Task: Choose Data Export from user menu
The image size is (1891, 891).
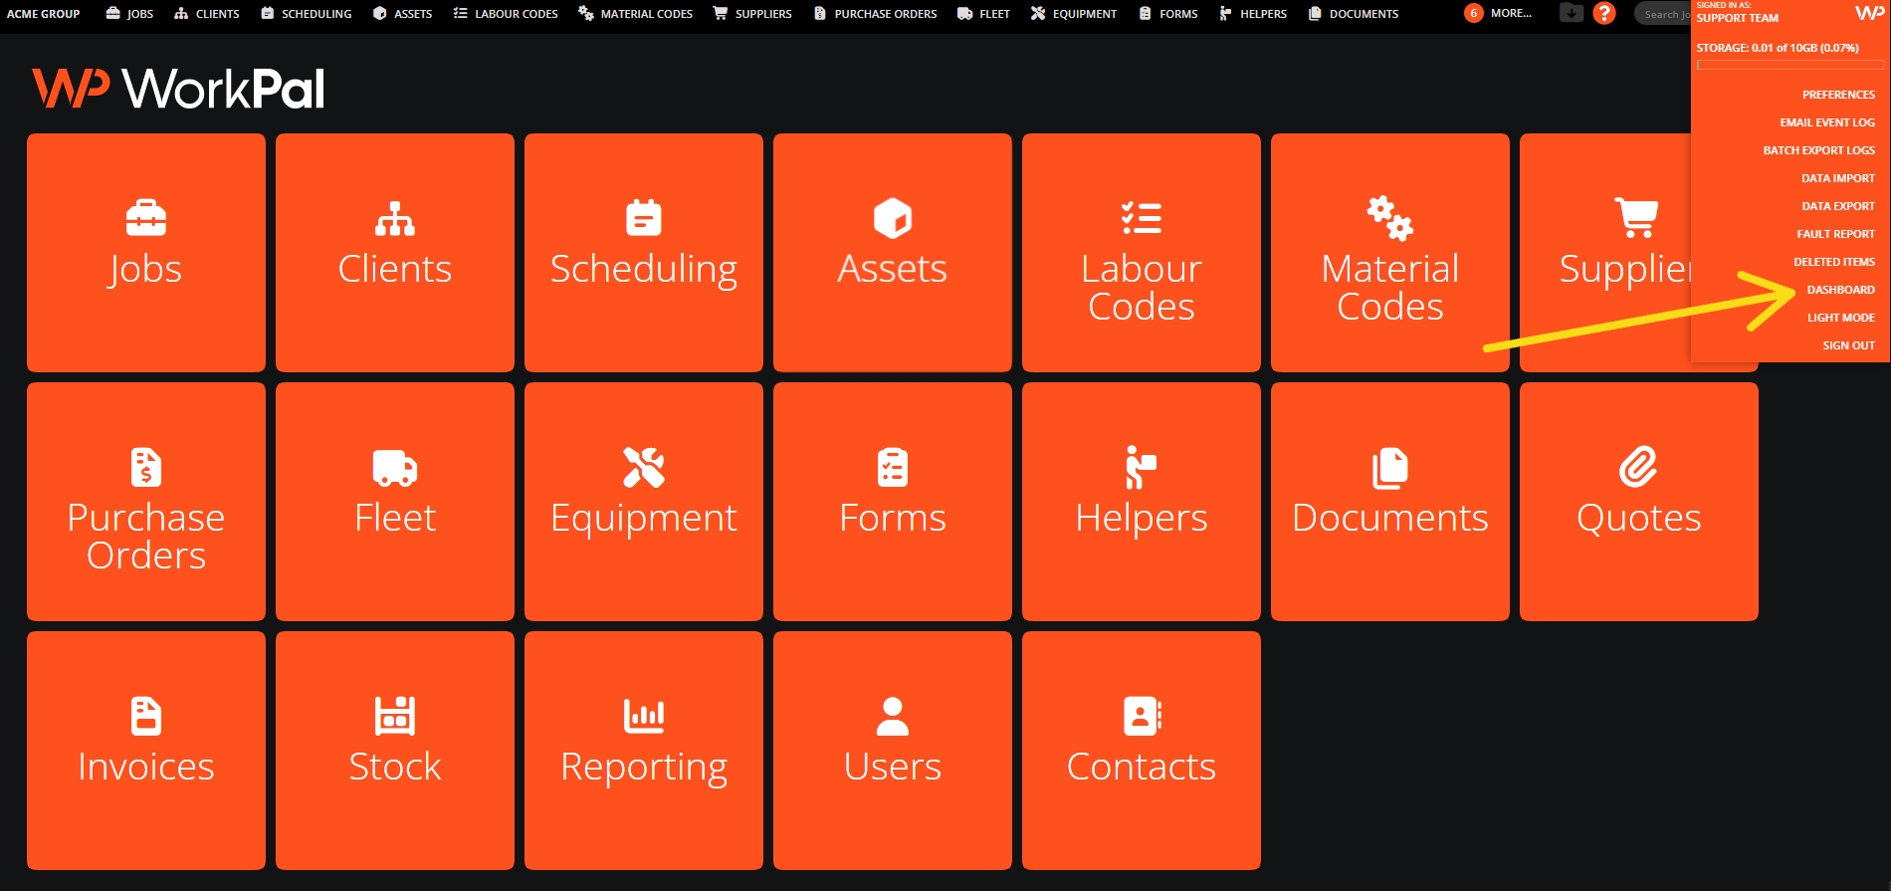Action: [1837, 206]
